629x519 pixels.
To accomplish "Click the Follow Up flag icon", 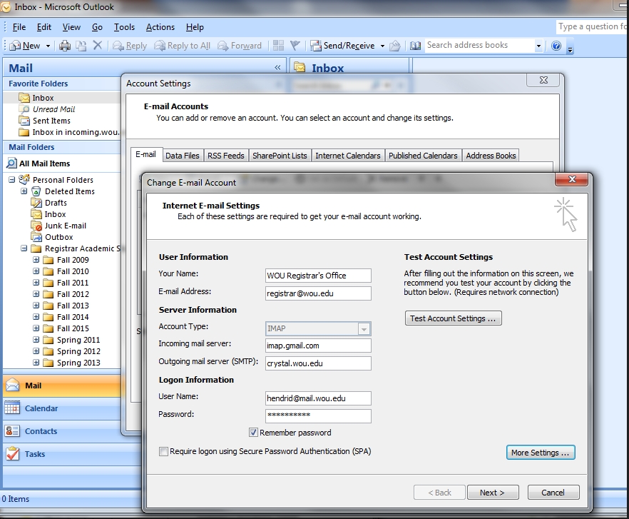I will click(295, 46).
